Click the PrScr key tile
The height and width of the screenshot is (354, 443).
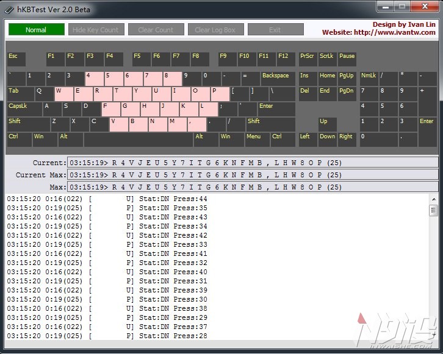308,59
